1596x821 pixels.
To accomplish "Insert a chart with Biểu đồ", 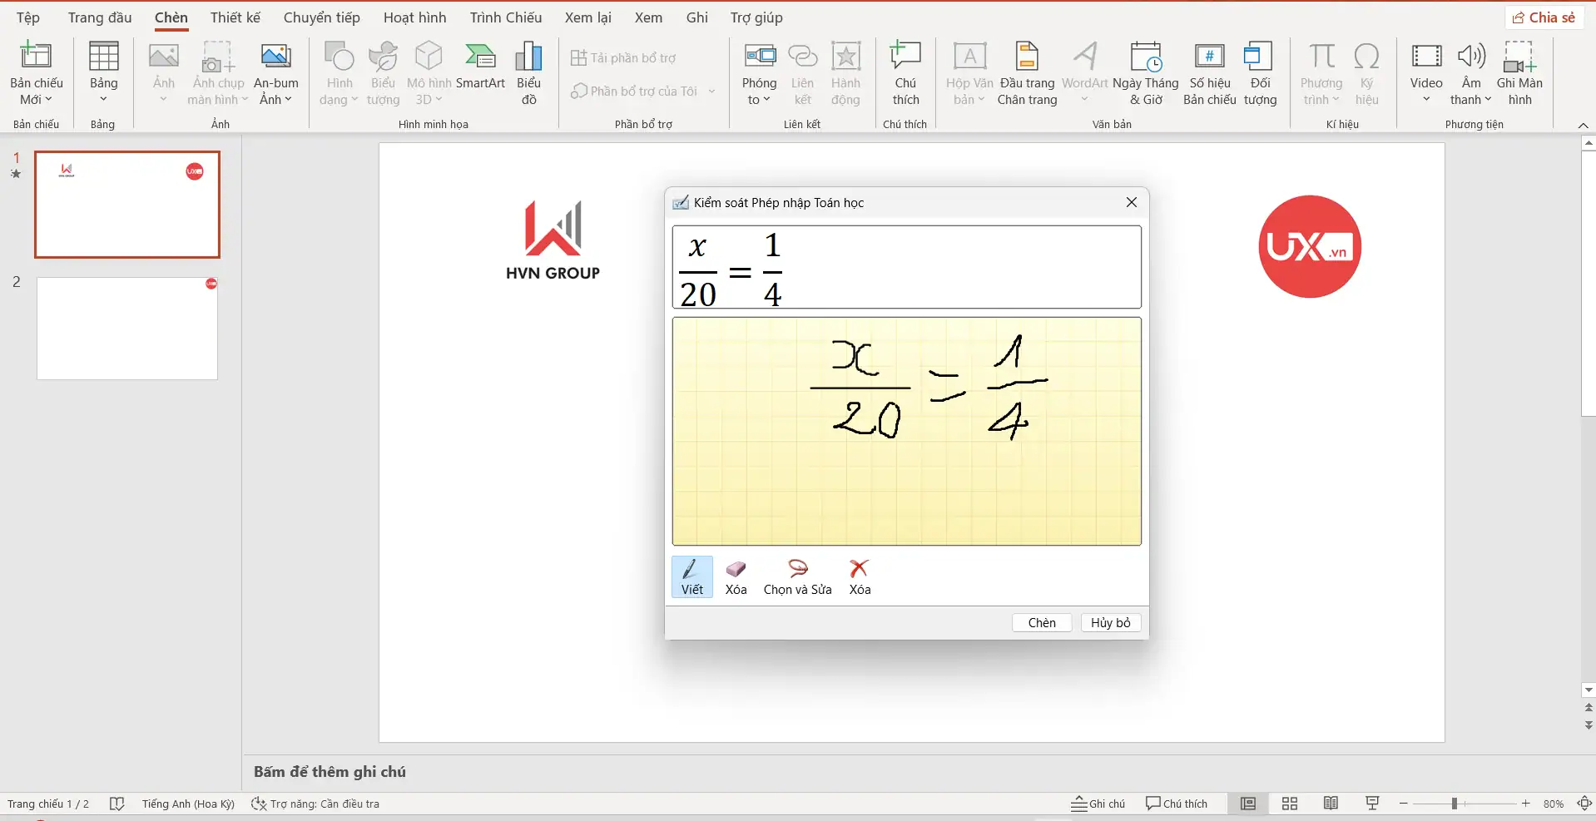I will [x=528, y=73].
